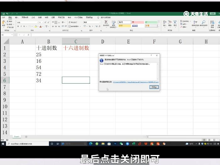220x165 pixels.
Task: Open the Borders dropdown arrow
Action: click(x=32, y=26)
